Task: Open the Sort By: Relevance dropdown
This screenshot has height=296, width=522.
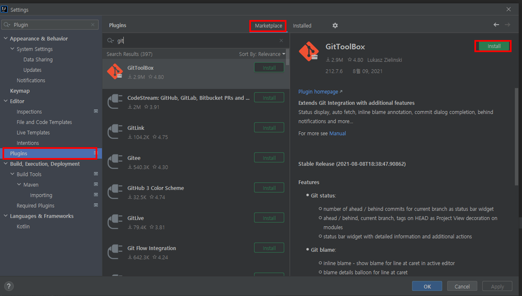Action: 262,54
